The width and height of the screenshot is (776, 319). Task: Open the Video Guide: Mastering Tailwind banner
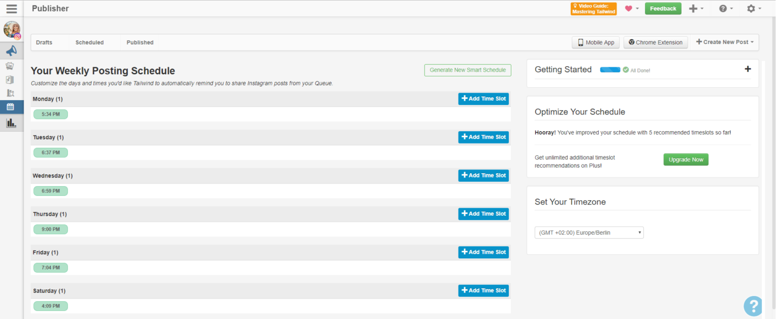point(593,9)
